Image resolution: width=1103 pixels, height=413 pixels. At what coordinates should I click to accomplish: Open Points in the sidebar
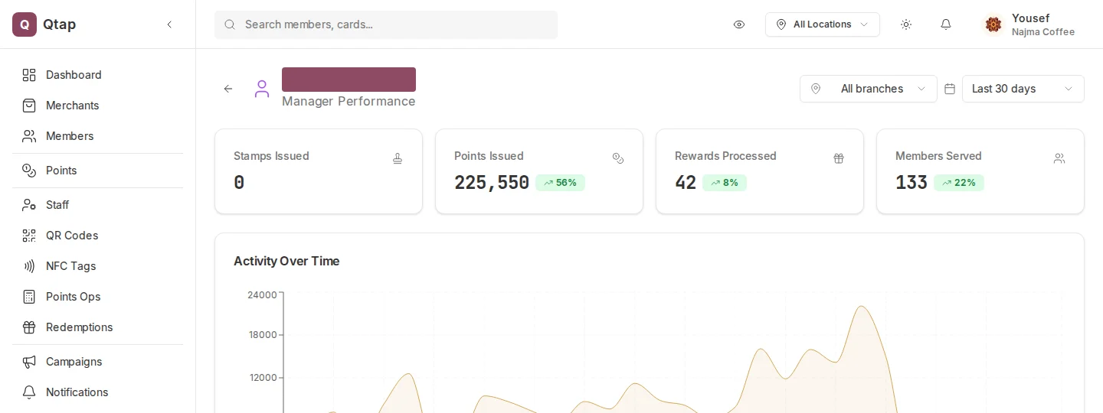(98, 171)
